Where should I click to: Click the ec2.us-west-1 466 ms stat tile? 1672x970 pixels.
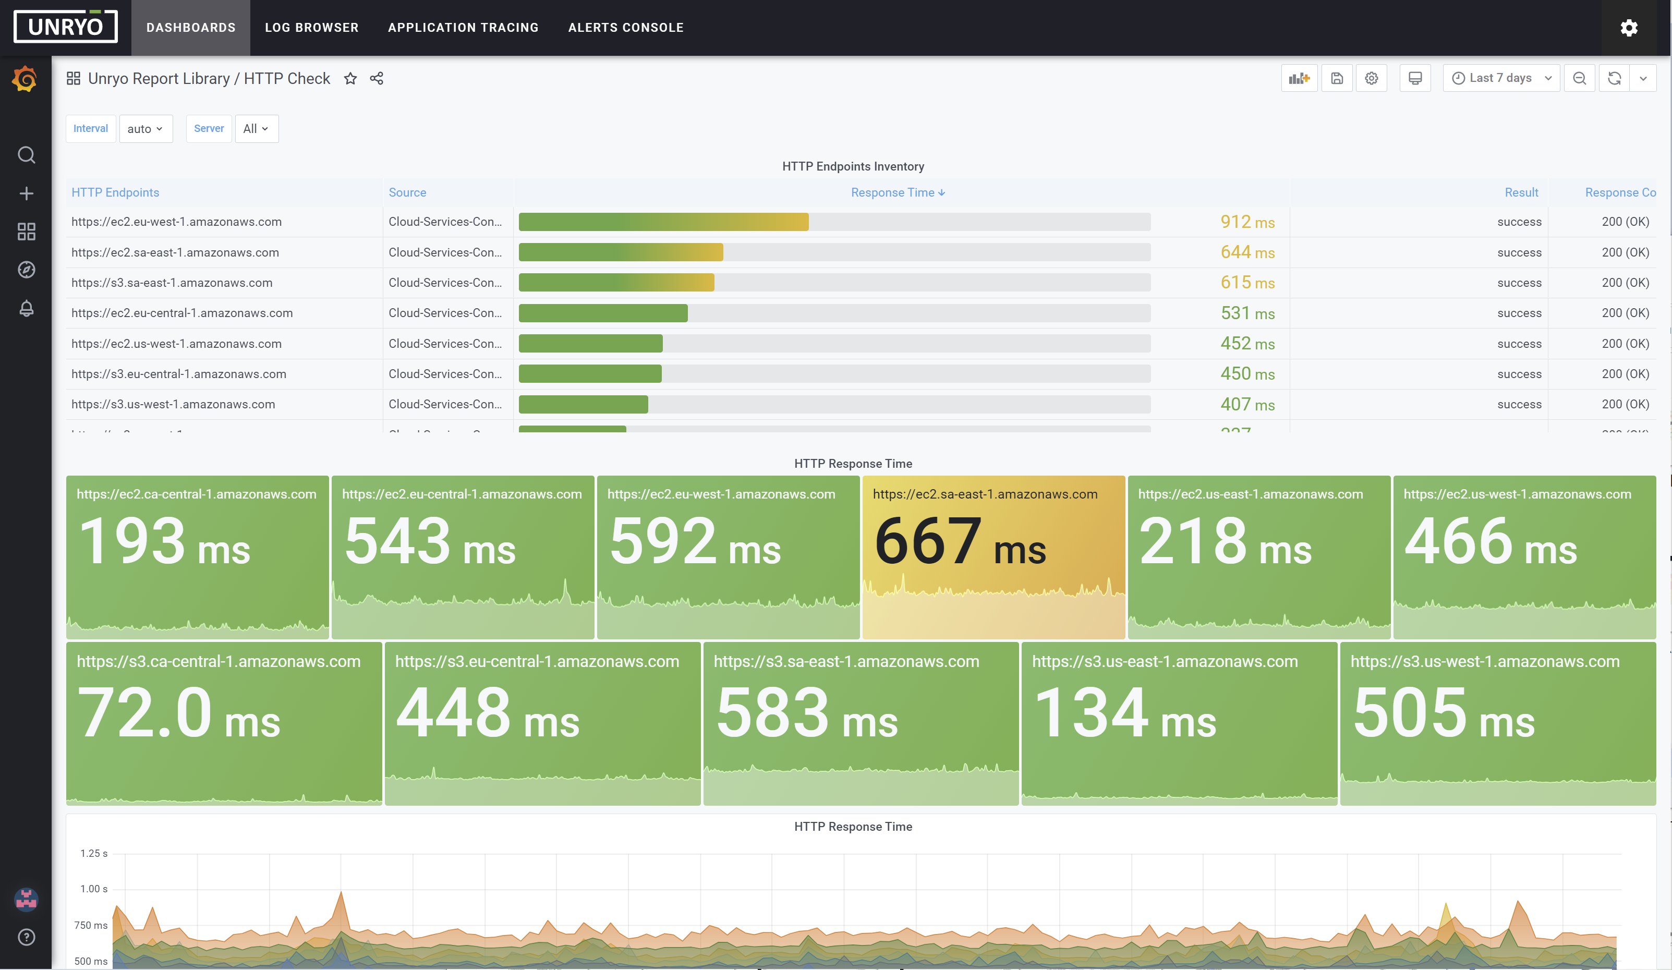coord(1525,557)
